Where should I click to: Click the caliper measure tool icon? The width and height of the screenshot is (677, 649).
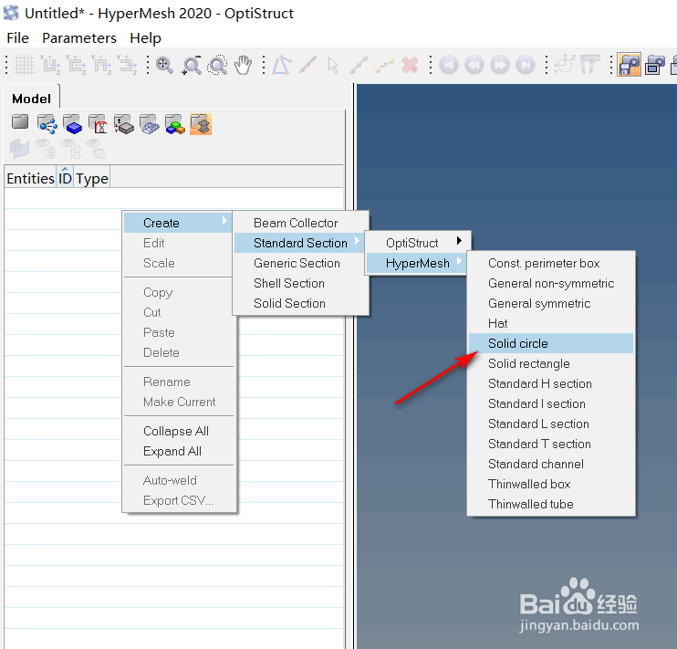[589, 65]
